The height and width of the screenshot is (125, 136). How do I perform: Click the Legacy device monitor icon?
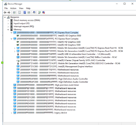(x=15, y=113)
